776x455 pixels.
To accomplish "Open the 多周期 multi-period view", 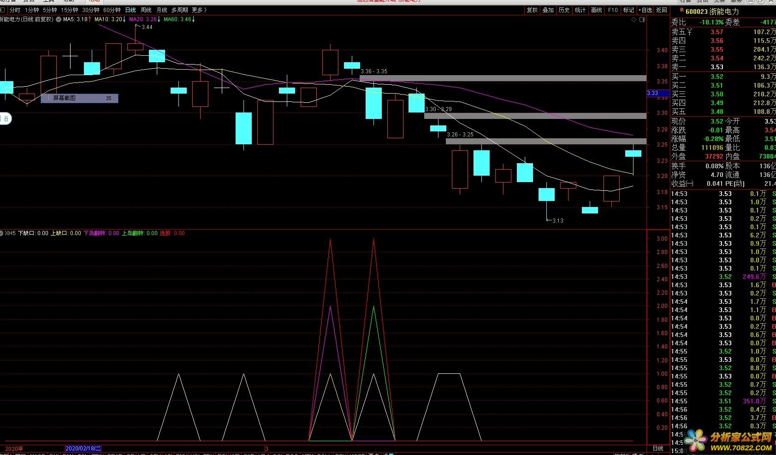I will [180, 10].
